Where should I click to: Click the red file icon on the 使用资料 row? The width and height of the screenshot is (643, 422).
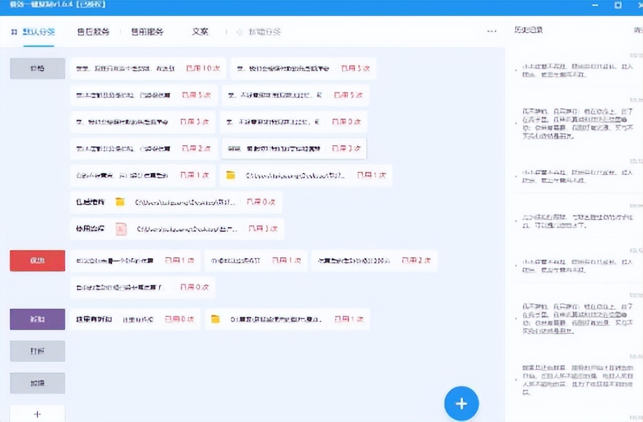point(121,229)
